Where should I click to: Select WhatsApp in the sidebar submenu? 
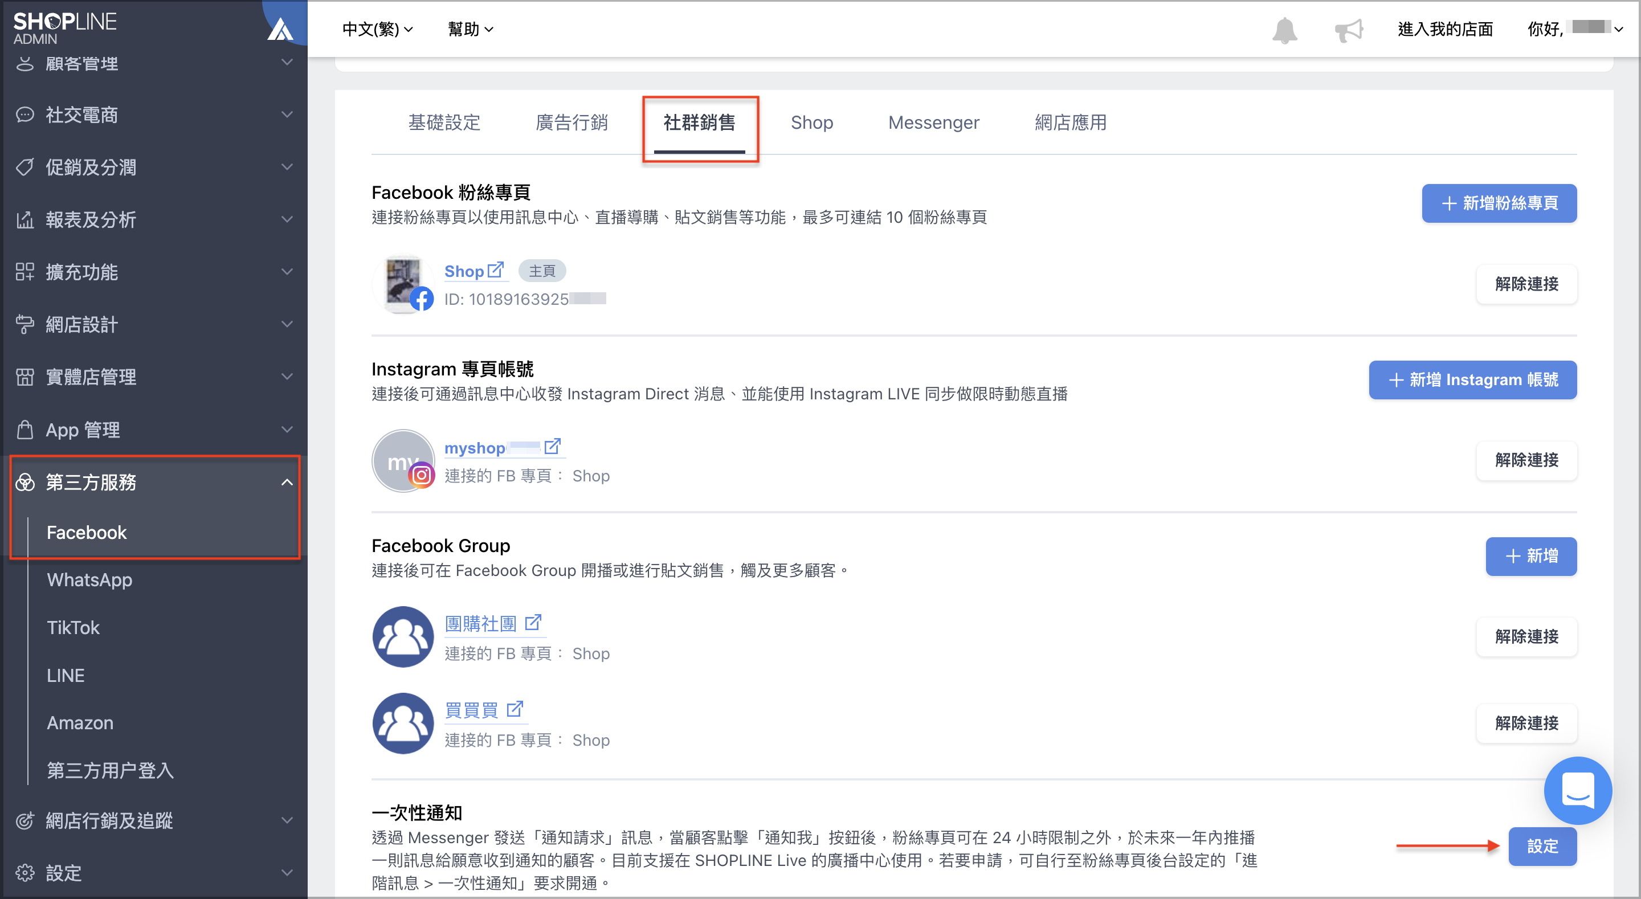[x=89, y=580]
